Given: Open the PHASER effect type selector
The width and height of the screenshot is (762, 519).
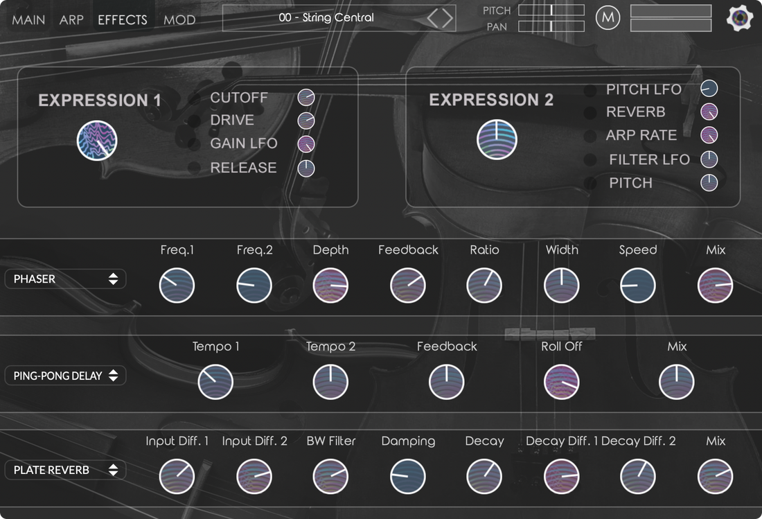Looking at the screenshot, I should click(x=65, y=279).
